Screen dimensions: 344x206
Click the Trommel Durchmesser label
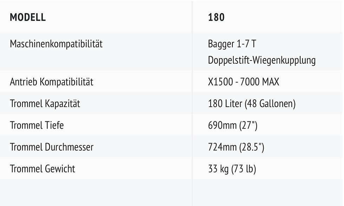pyautogui.click(x=52, y=147)
